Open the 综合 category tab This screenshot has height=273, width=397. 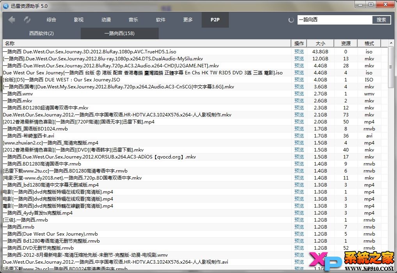pyautogui.click(x=51, y=20)
